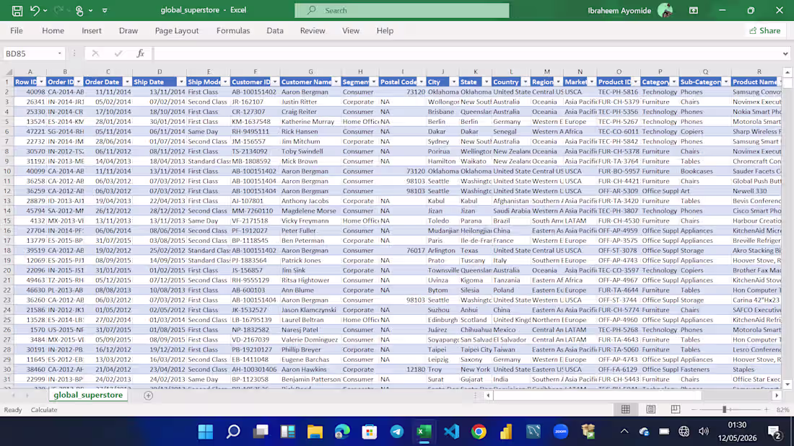Click the Undo icon
Image resolution: width=794 pixels, height=446 pixels.
35,10
